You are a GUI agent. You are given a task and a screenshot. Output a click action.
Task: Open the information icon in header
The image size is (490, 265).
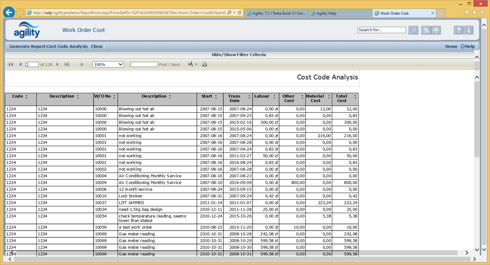pos(469,30)
